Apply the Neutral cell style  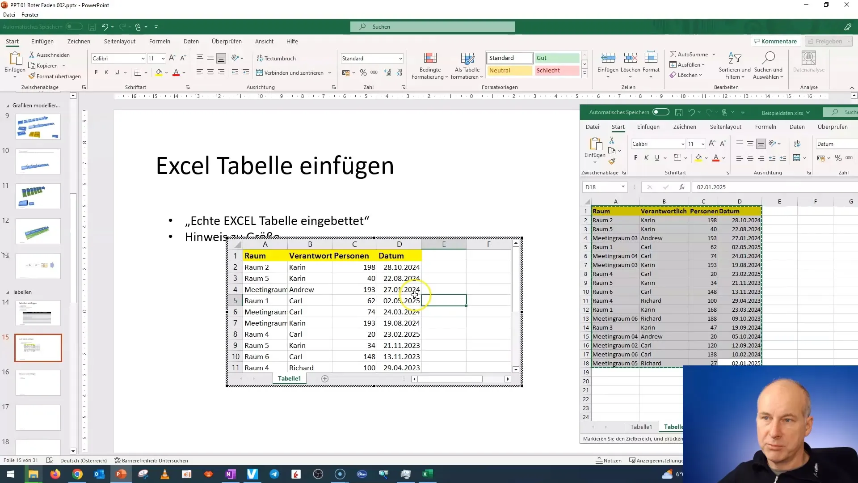[x=509, y=71]
